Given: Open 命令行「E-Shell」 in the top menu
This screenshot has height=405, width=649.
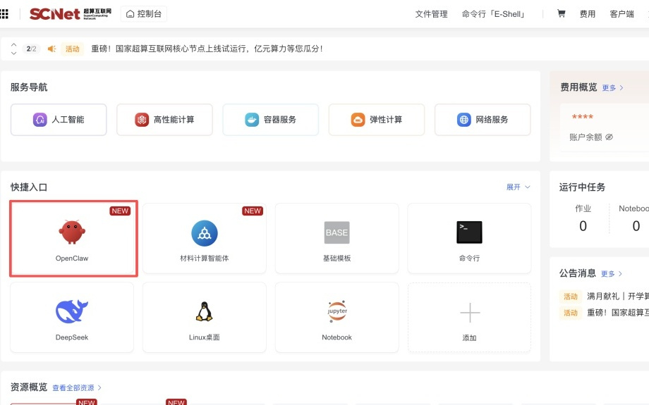Looking at the screenshot, I should coord(495,14).
